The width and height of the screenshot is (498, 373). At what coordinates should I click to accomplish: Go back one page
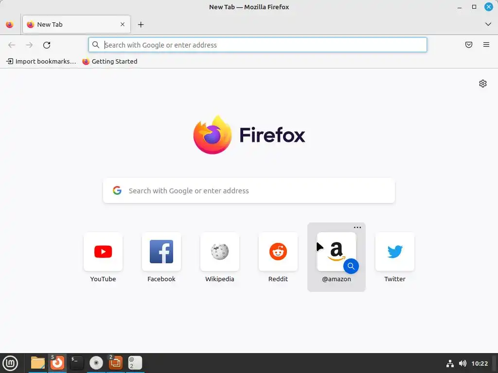pos(12,45)
